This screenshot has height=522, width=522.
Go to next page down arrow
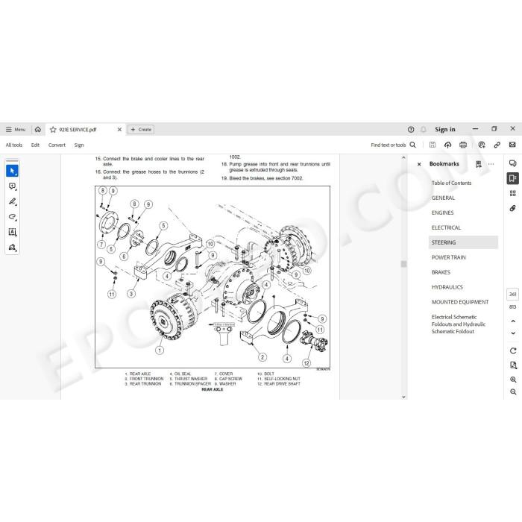(x=513, y=333)
